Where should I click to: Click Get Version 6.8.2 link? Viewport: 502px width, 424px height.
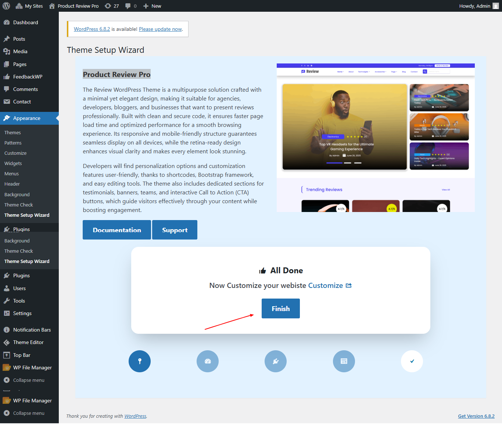click(x=476, y=416)
